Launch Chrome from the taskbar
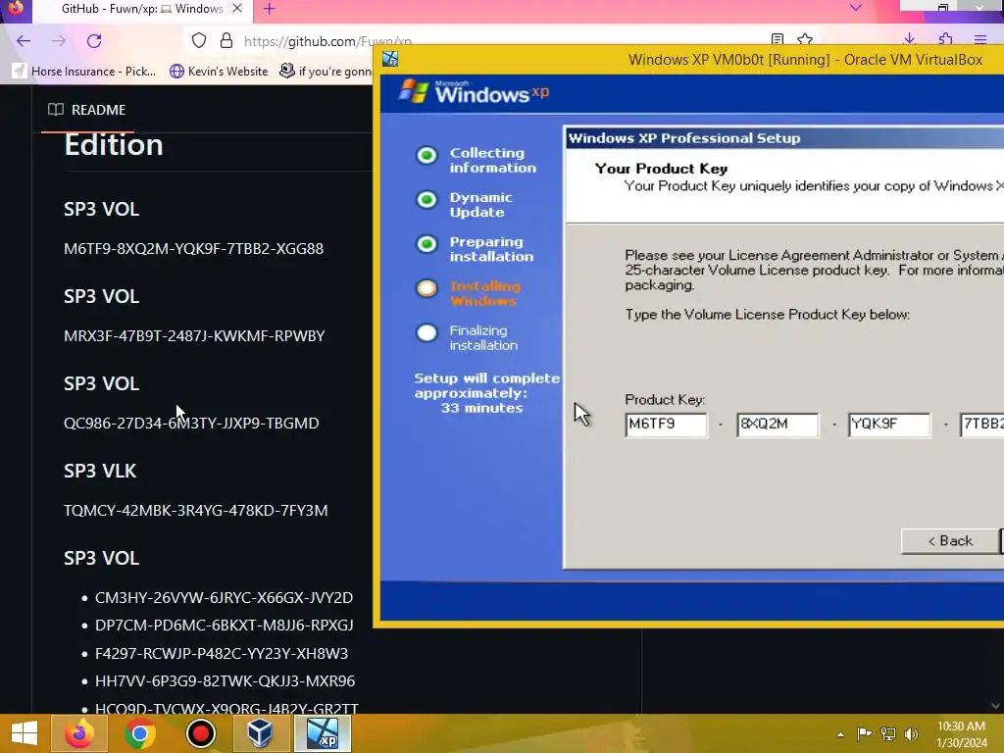 pyautogui.click(x=140, y=733)
